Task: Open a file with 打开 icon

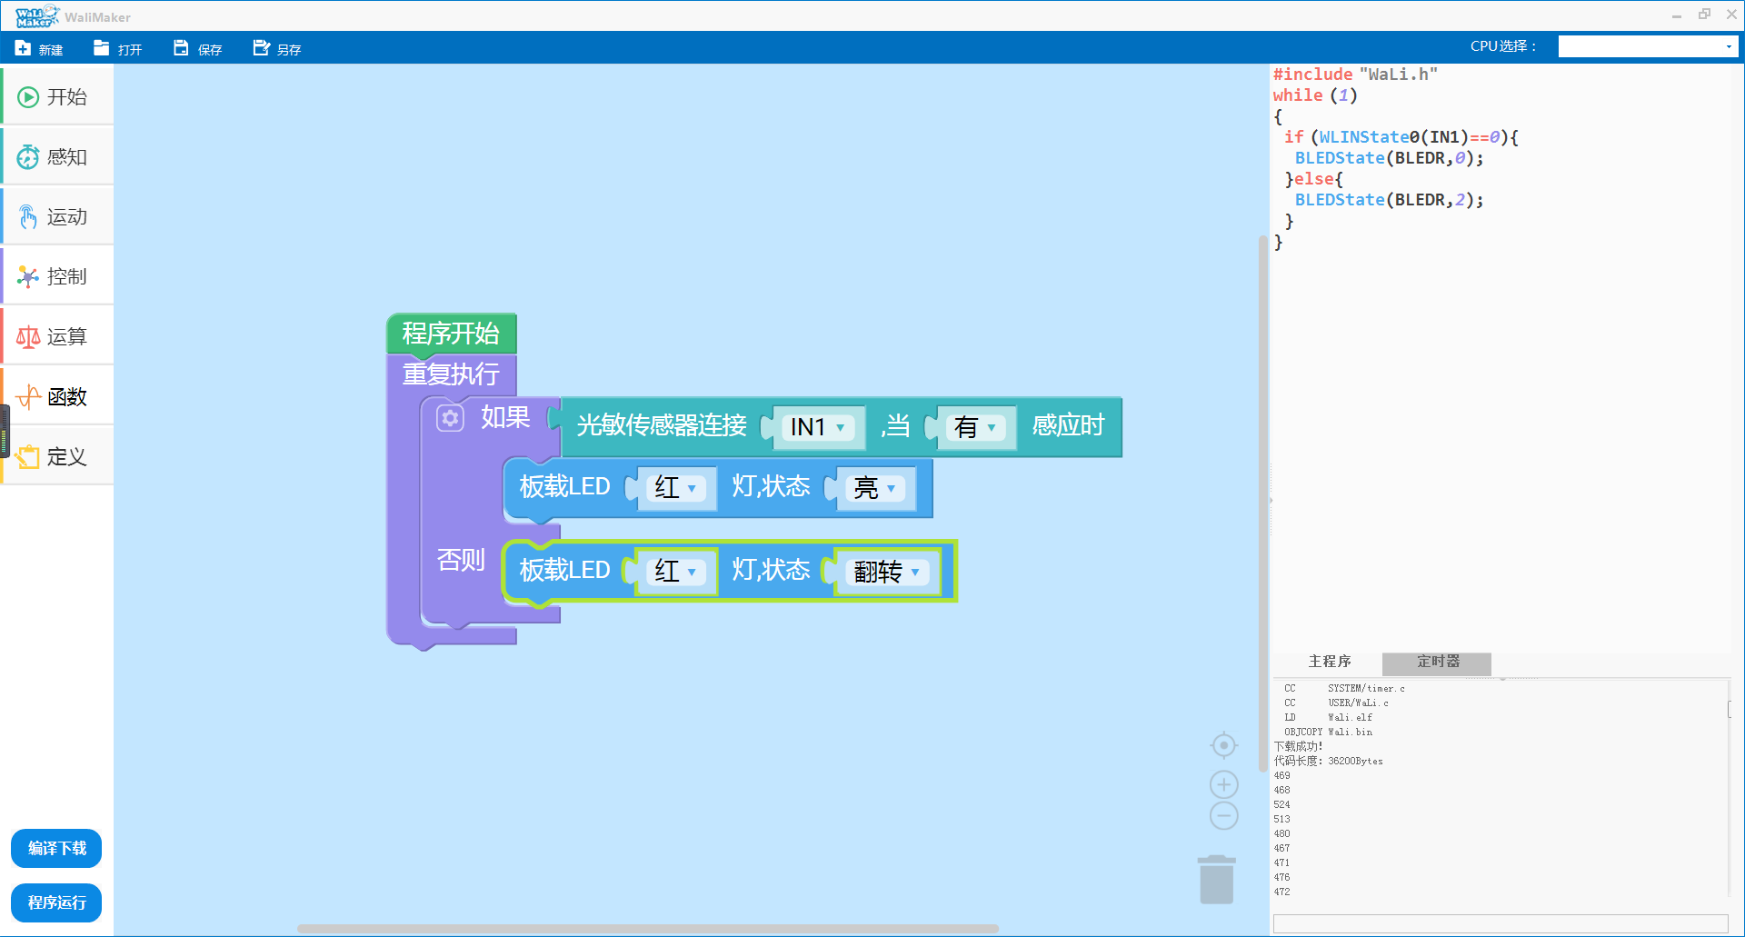Action: 102,48
